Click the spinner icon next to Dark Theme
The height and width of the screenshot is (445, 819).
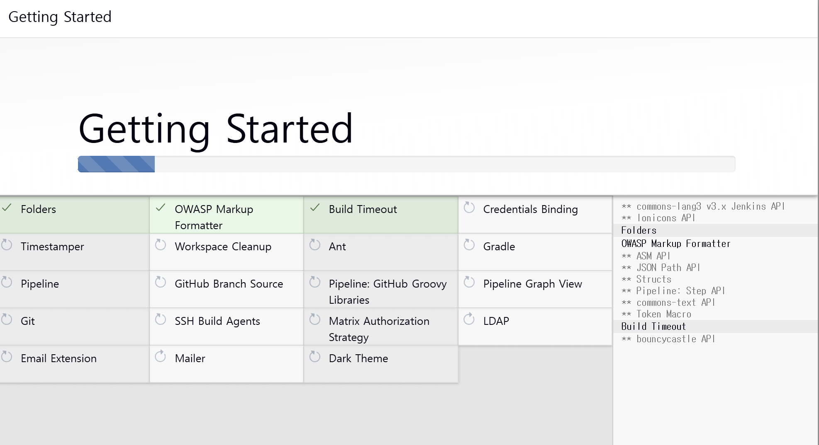point(315,356)
